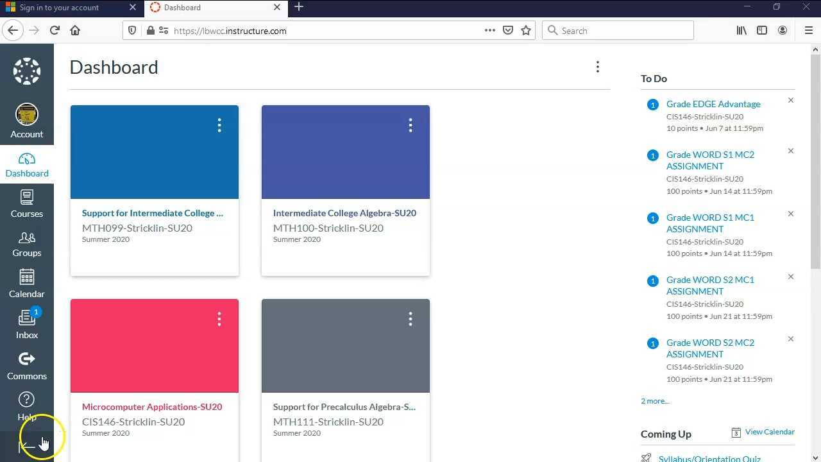Open the Groups sidebar item
Screen dimensions: 821x462
coord(26,244)
